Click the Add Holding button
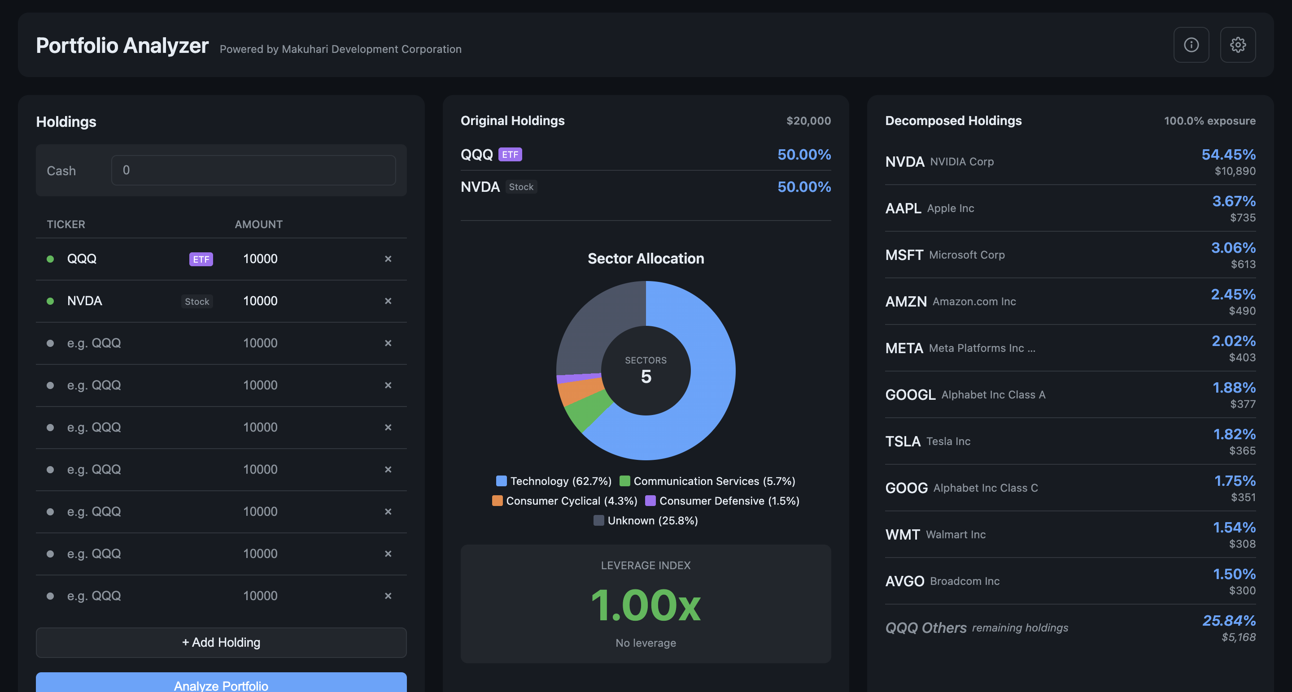This screenshot has height=692, width=1292. pyautogui.click(x=221, y=642)
